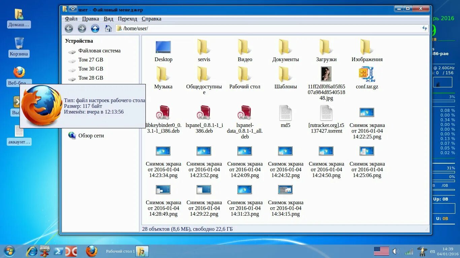The image size is (460, 258).
Task: Open the Правка menu
Action: pos(91,19)
